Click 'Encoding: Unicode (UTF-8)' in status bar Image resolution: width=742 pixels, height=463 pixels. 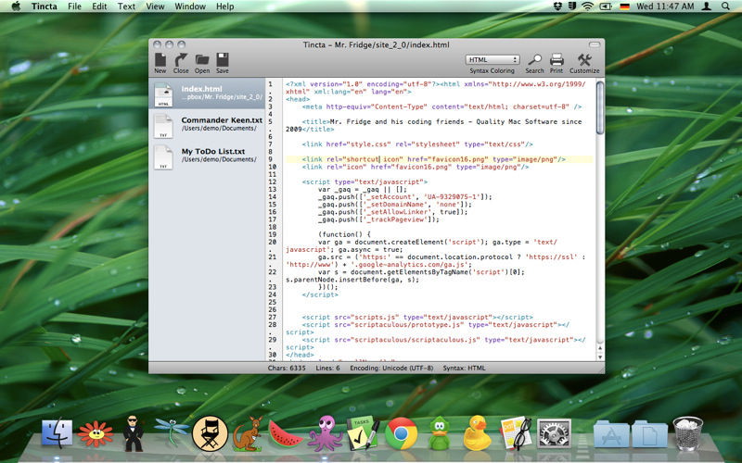pos(391,368)
